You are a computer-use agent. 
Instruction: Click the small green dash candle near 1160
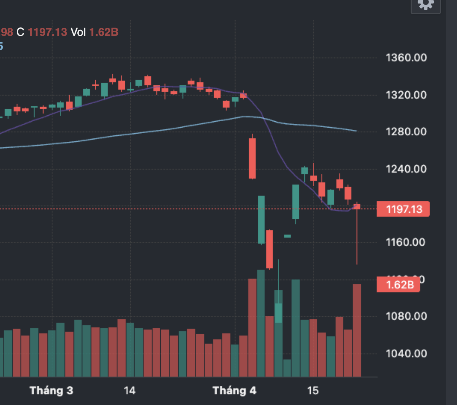(x=287, y=236)
